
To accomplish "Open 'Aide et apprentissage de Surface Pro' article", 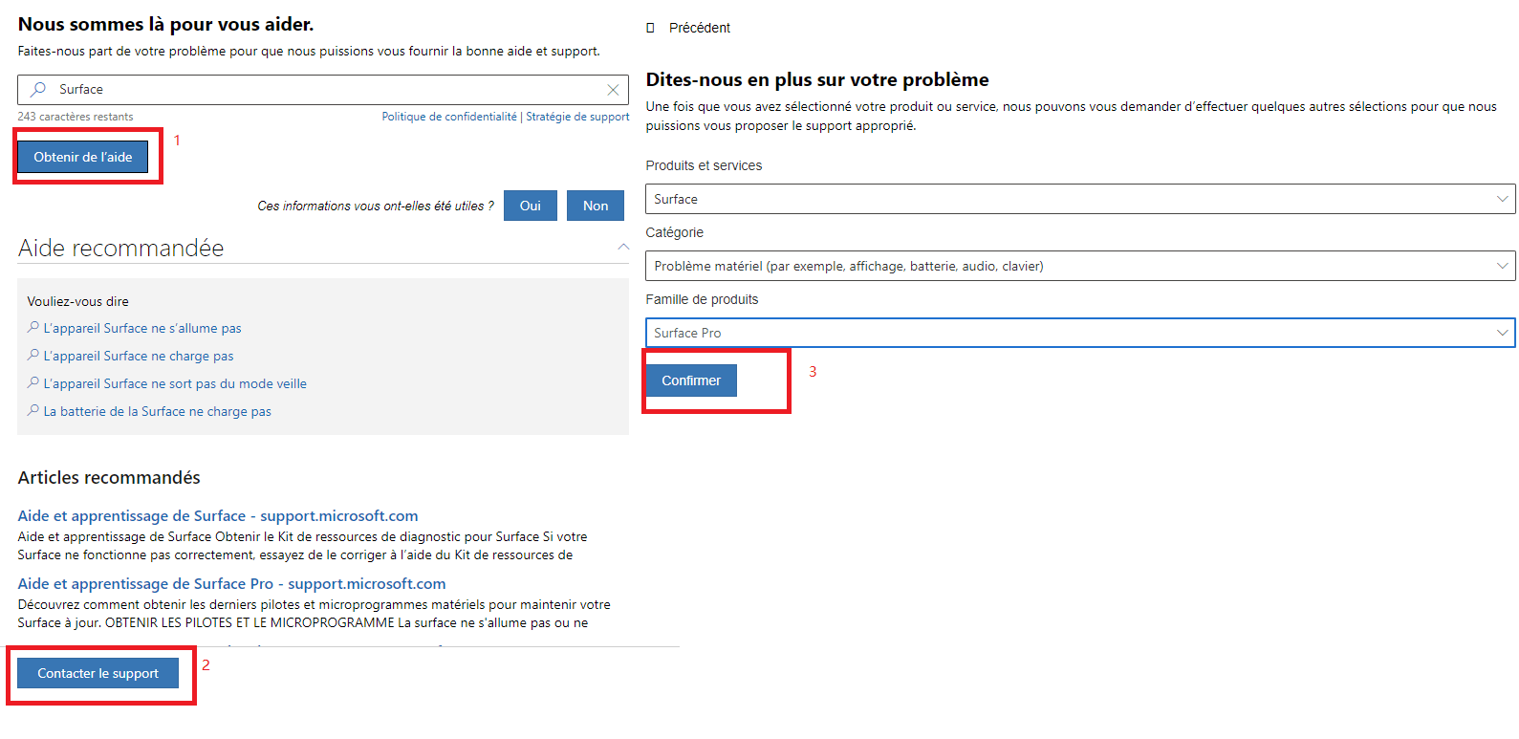I will tap(231, 583).
